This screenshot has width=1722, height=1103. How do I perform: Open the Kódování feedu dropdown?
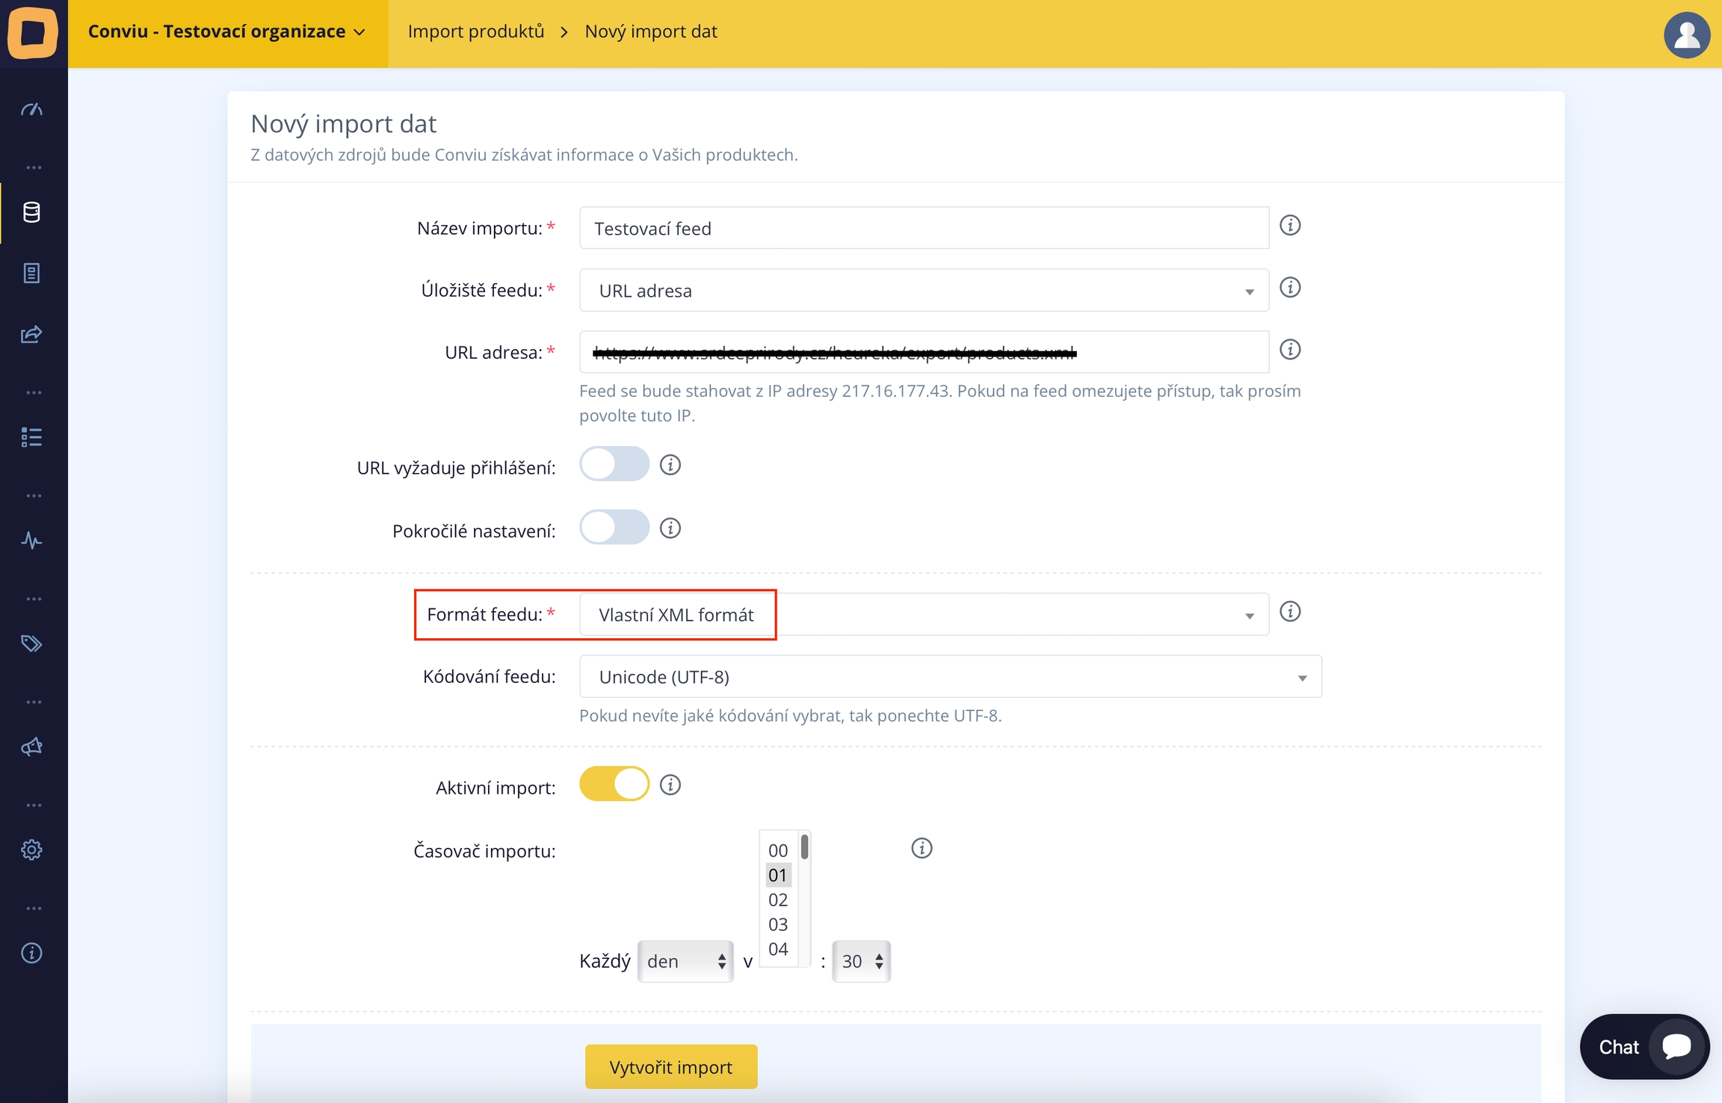(x=949, y=677)
